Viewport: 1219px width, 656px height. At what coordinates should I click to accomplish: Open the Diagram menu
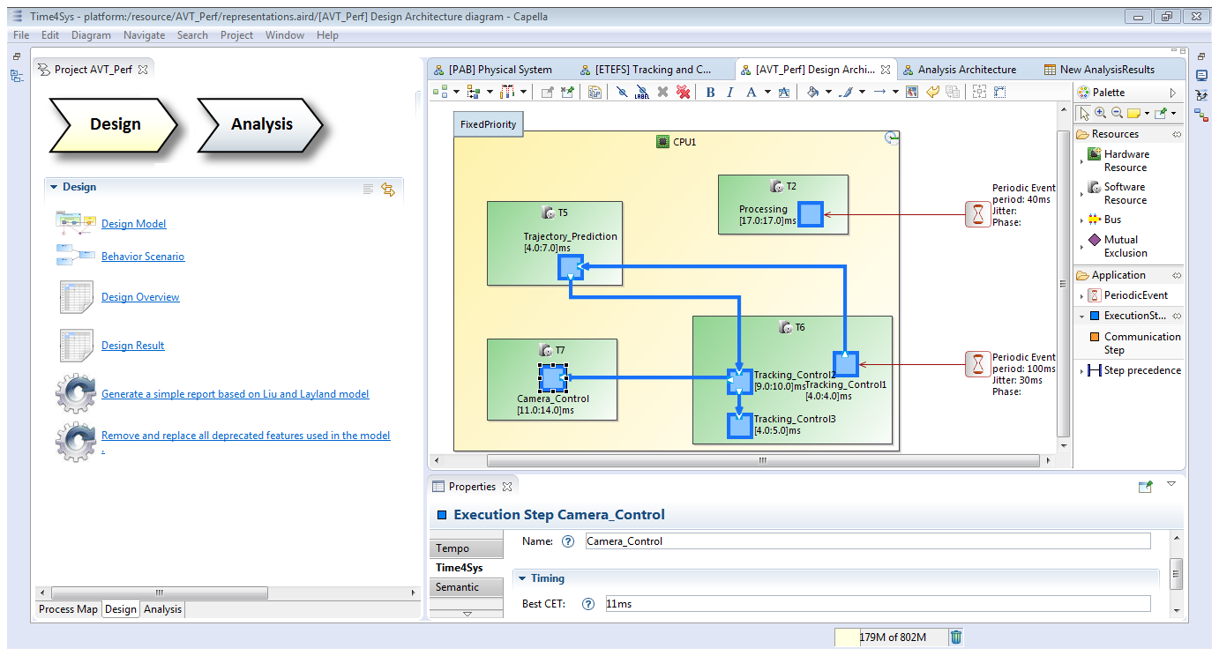91,35
